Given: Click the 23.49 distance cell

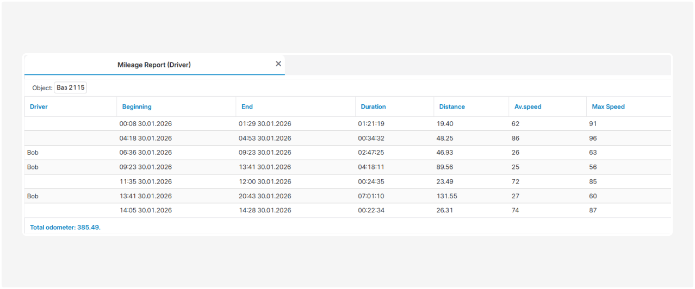Looking at the screenshot, I should click(x=444, y=182).
